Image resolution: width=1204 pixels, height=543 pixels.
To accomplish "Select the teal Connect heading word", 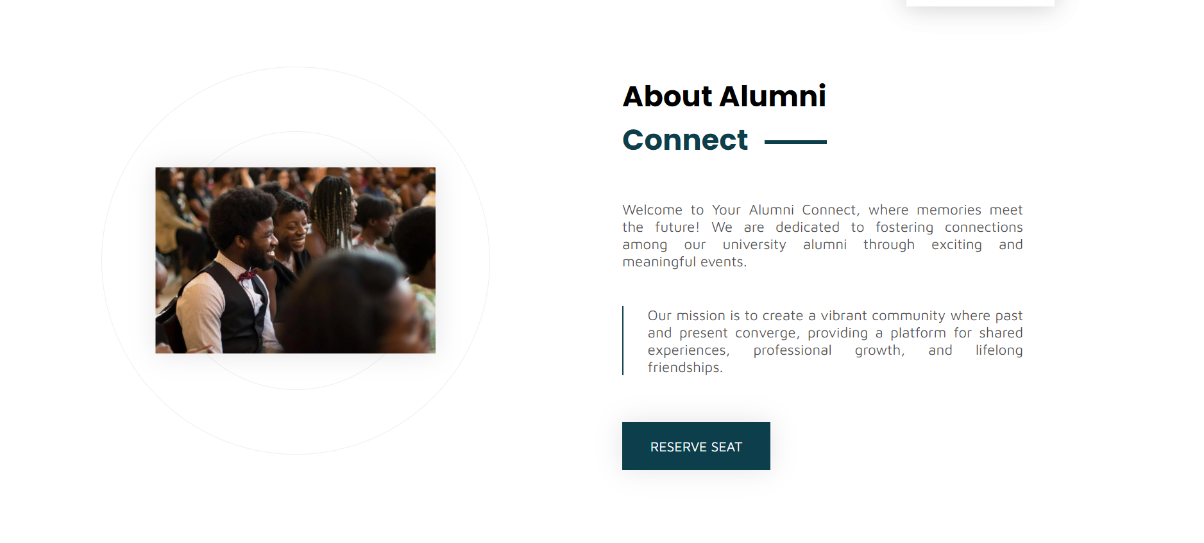I will [684, 140].
